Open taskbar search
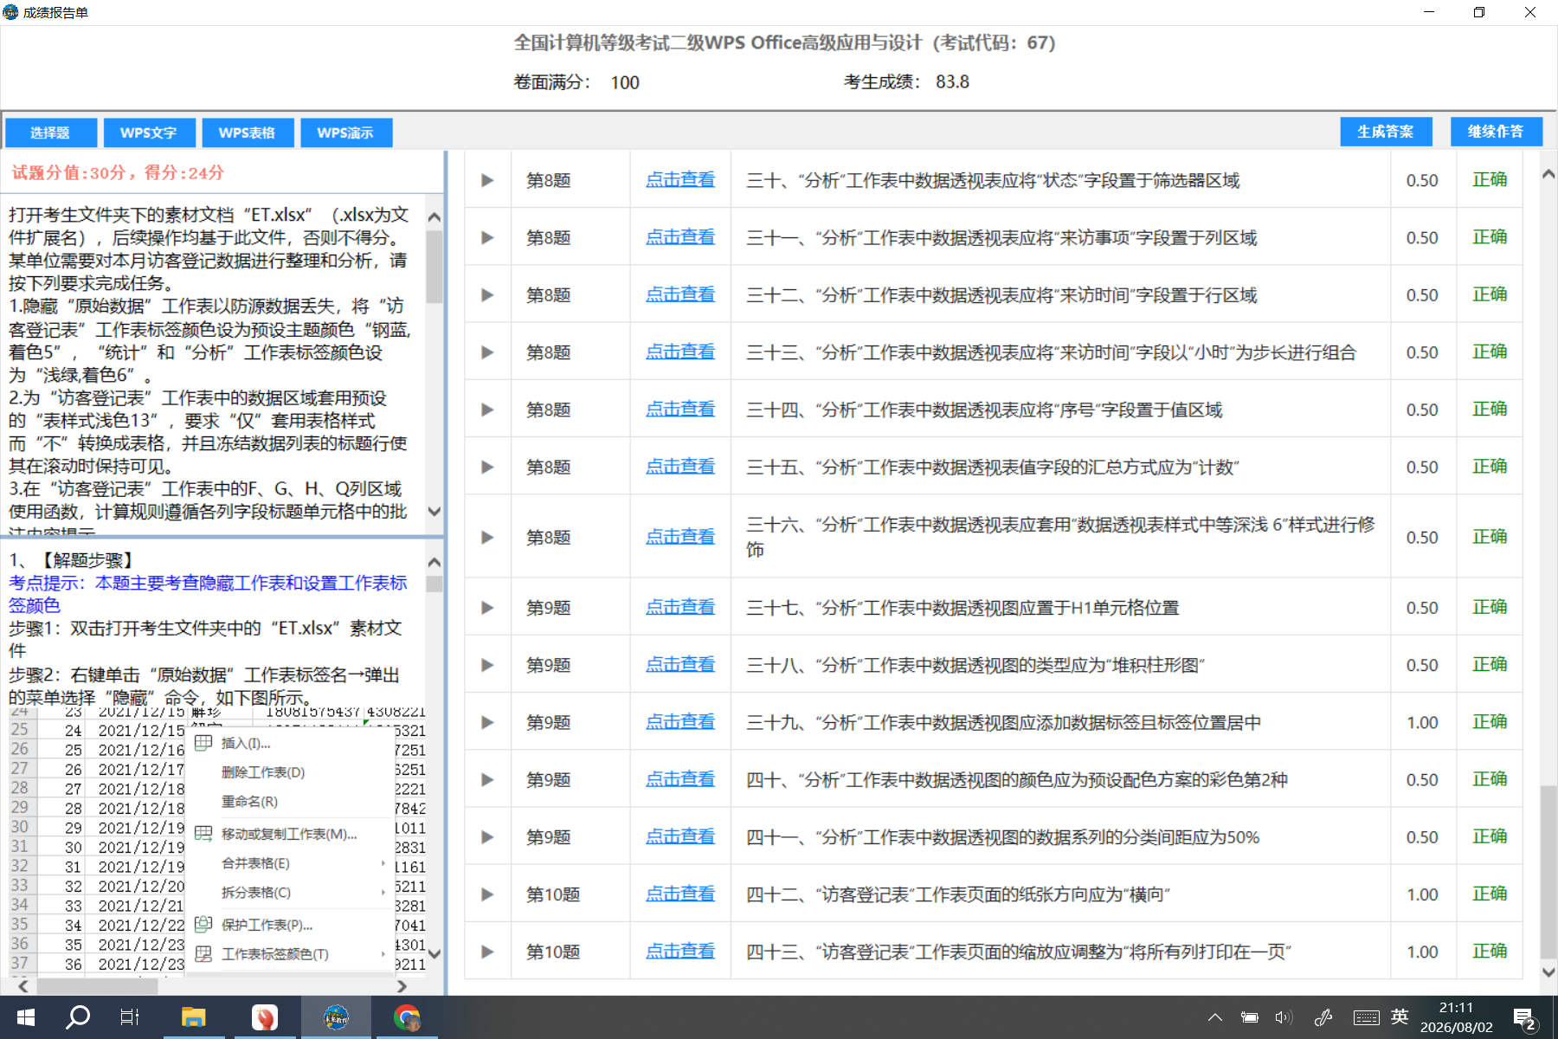This screenshot has height=1039, width=1558. (x=78, y=1017)
